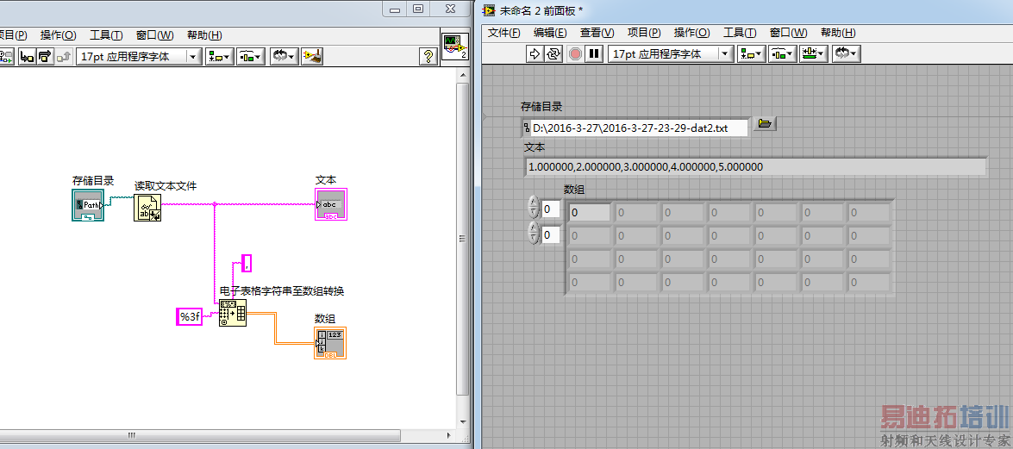Click 文本 indicator showing 1.000000,2.000000 values
This screenshot has width=1013, height=449.
pyautogui.click(x=755, y=166)
